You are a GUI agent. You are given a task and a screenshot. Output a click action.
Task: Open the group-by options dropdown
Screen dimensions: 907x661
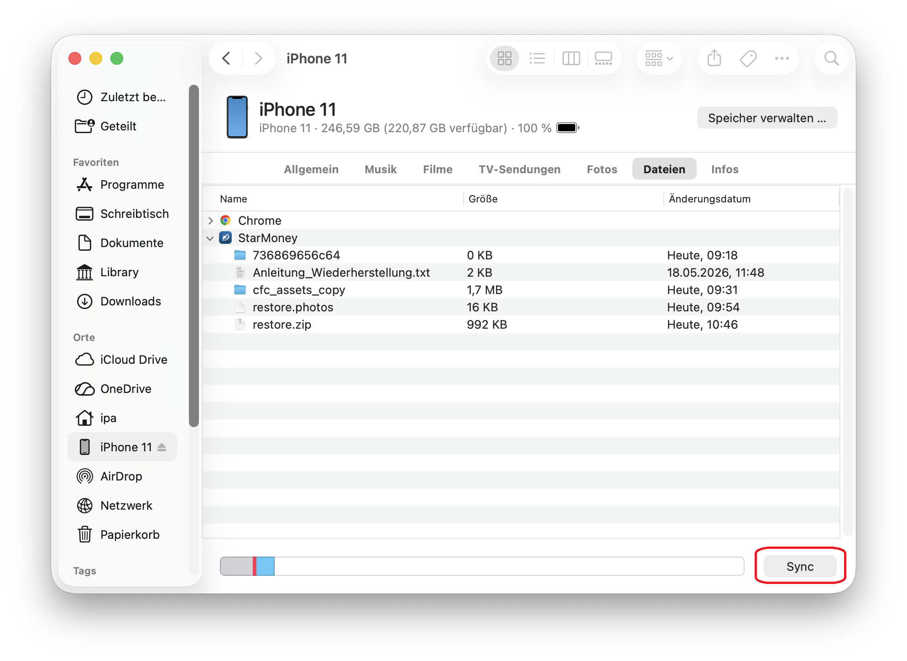click(659, 58)
